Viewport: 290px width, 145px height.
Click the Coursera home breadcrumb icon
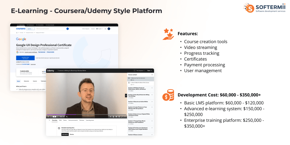[17, 33]
